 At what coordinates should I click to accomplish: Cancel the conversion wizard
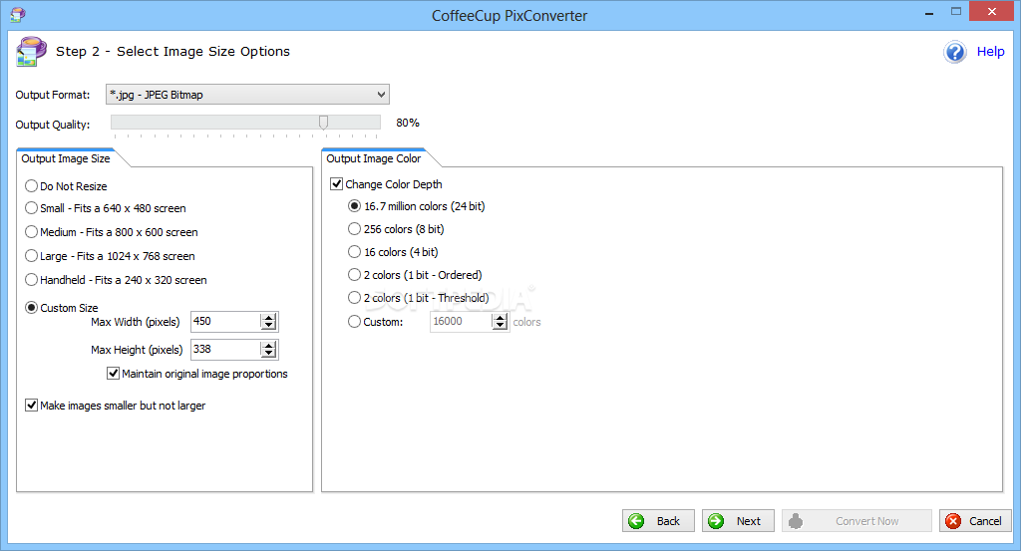point(975,521)
